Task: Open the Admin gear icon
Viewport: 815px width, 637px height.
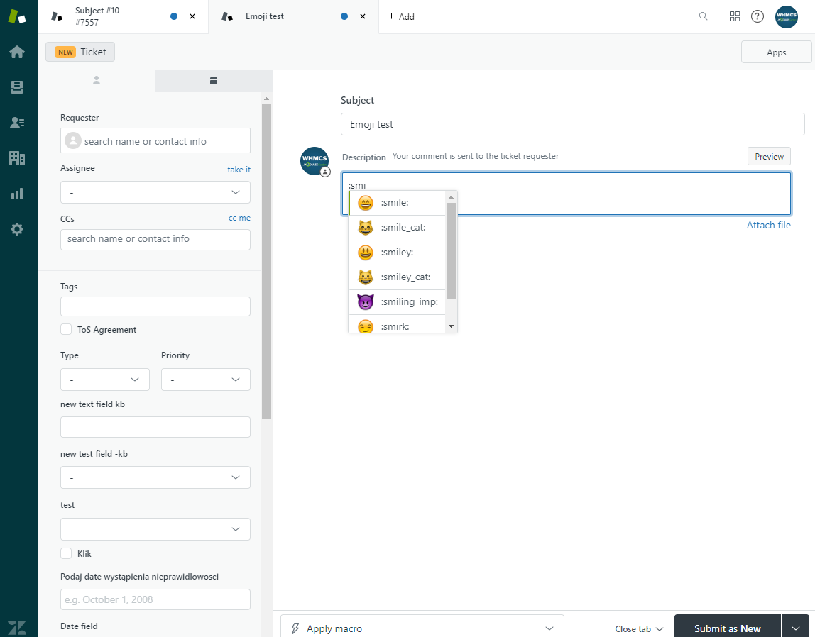Action: coord(16,229)
